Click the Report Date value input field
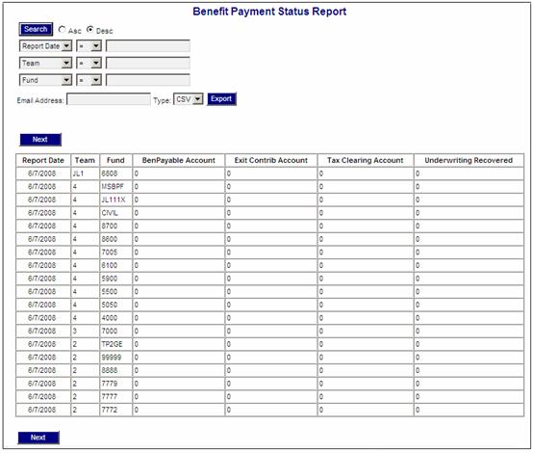 [x=148, y=46]
